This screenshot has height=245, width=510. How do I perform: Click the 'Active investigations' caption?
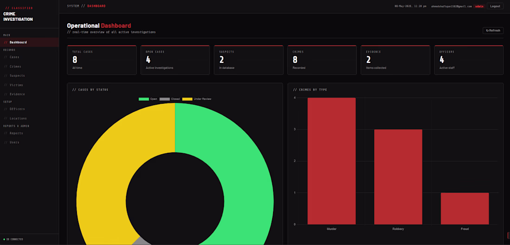click(159, 68)
